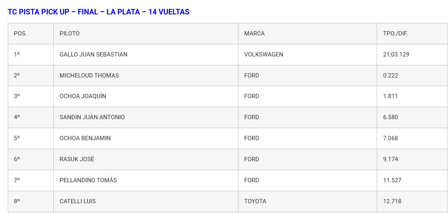The image size is (448, 213).
Task: Select PELLANDINO TOMÁS pilot name
Action: click(88, 180)
